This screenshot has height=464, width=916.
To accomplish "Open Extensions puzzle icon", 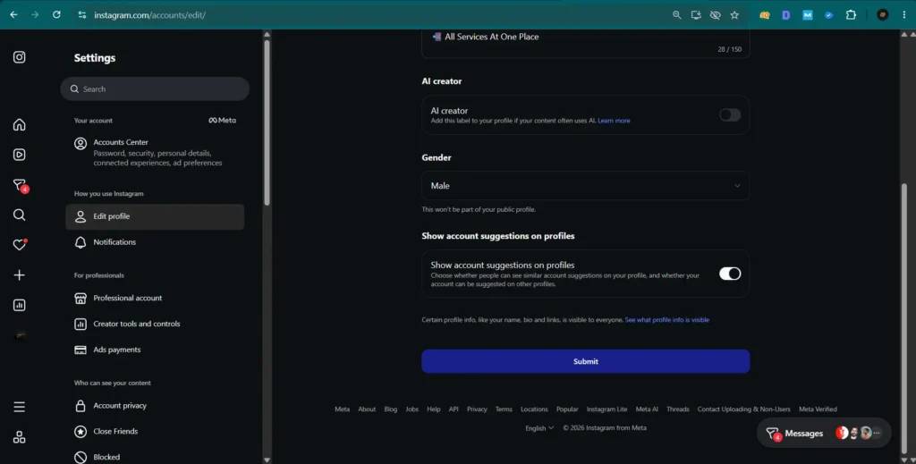I will coord(851,15).
